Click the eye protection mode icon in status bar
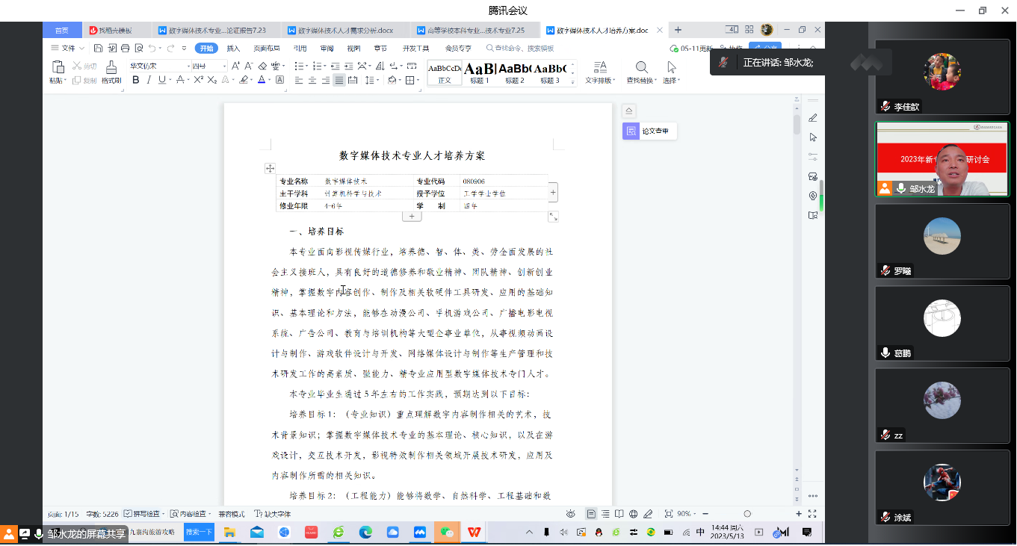 (571, 514)
